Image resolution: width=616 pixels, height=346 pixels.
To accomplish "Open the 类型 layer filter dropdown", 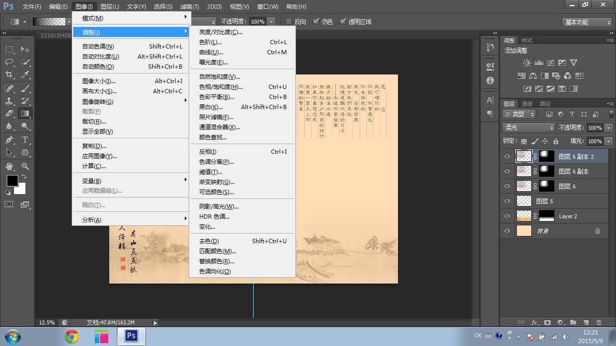I will 519,114.
